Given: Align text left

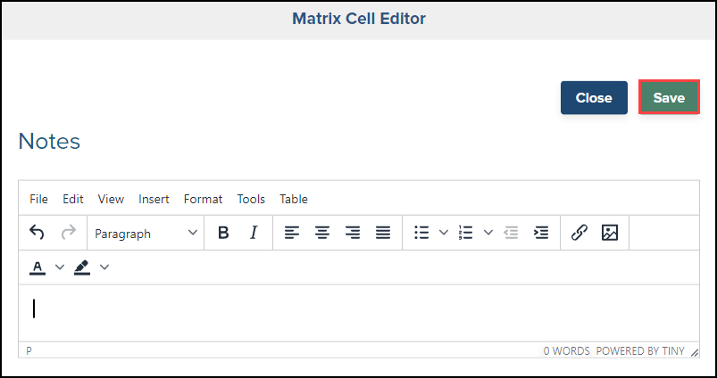Looking at the screenshot, I should (x=292, y=233).
